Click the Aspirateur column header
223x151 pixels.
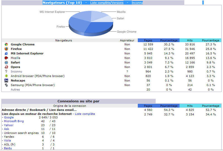127,40
